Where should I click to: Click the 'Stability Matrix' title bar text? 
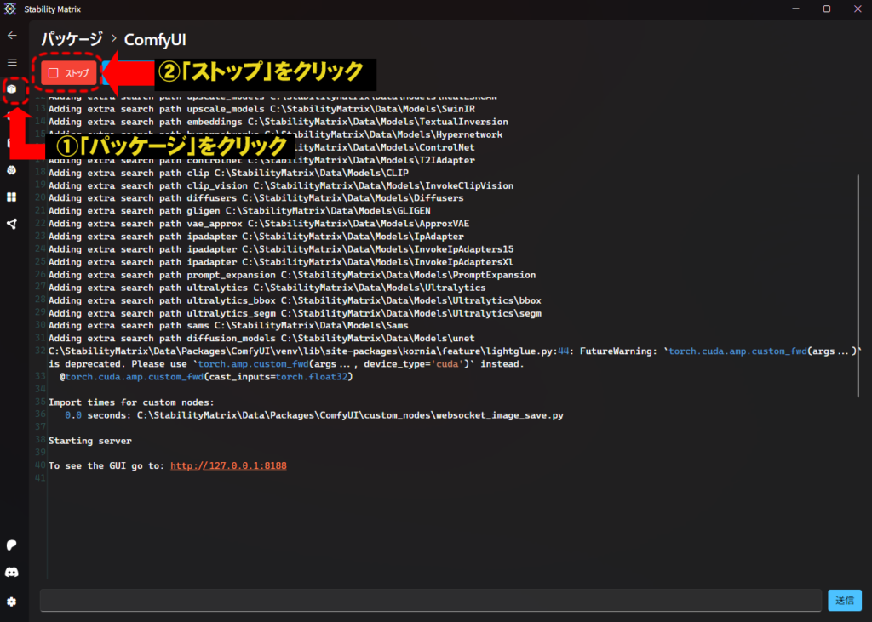(x=52, y=9)
